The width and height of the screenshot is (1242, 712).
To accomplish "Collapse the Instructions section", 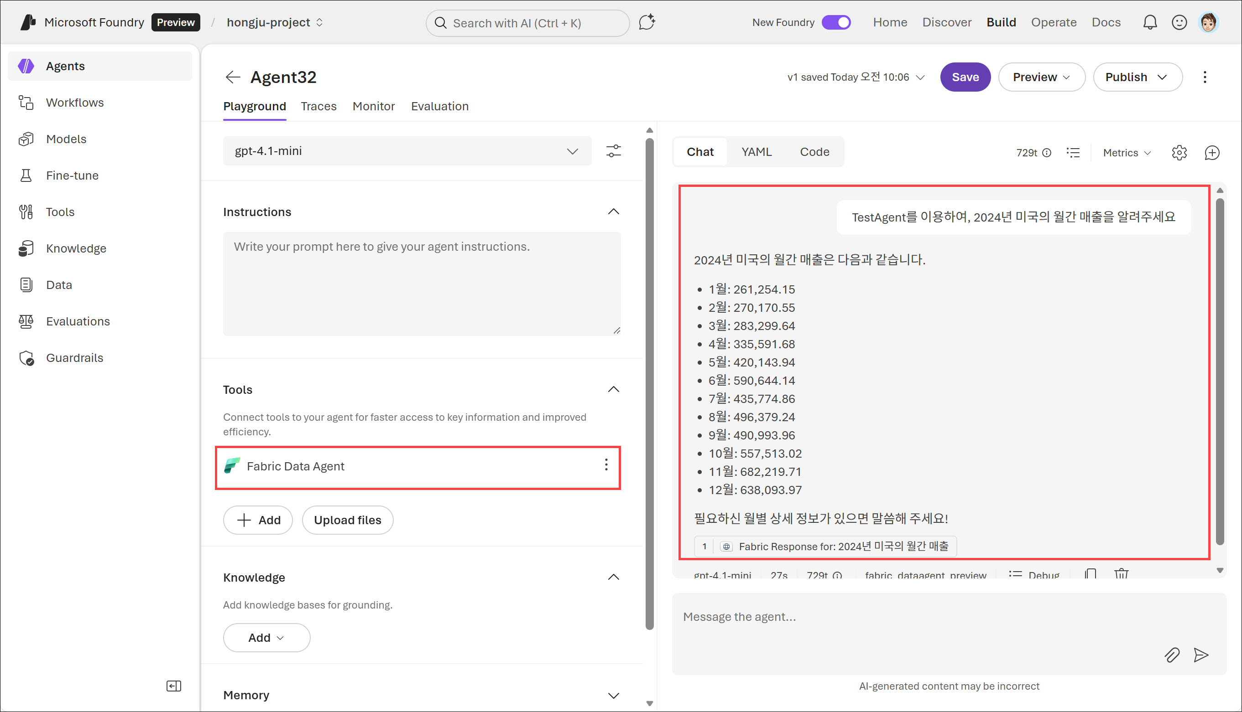I will [613, 212].
